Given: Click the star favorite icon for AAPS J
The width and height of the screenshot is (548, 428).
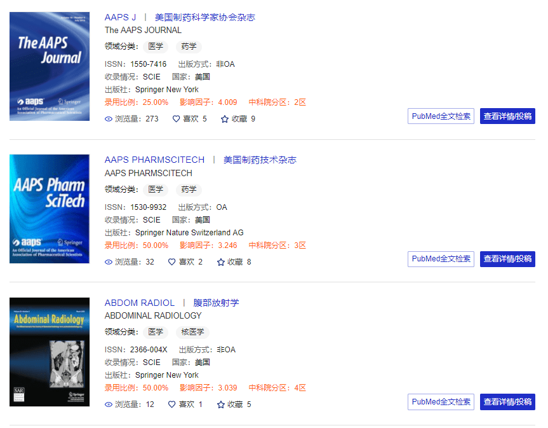Looking at the screenshot, I should pos(225,119).
